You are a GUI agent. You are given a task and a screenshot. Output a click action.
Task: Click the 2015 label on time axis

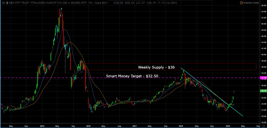click(42, 126)
